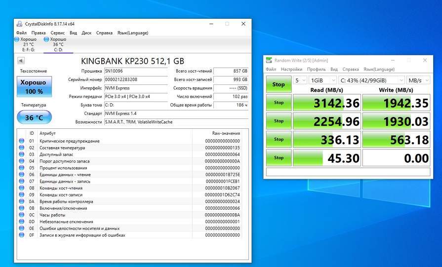Open Настройки menu in CrystalDiskMark
Image resolution: width=442 pixels, height=267 pixels.
click(x=291, y=69)
